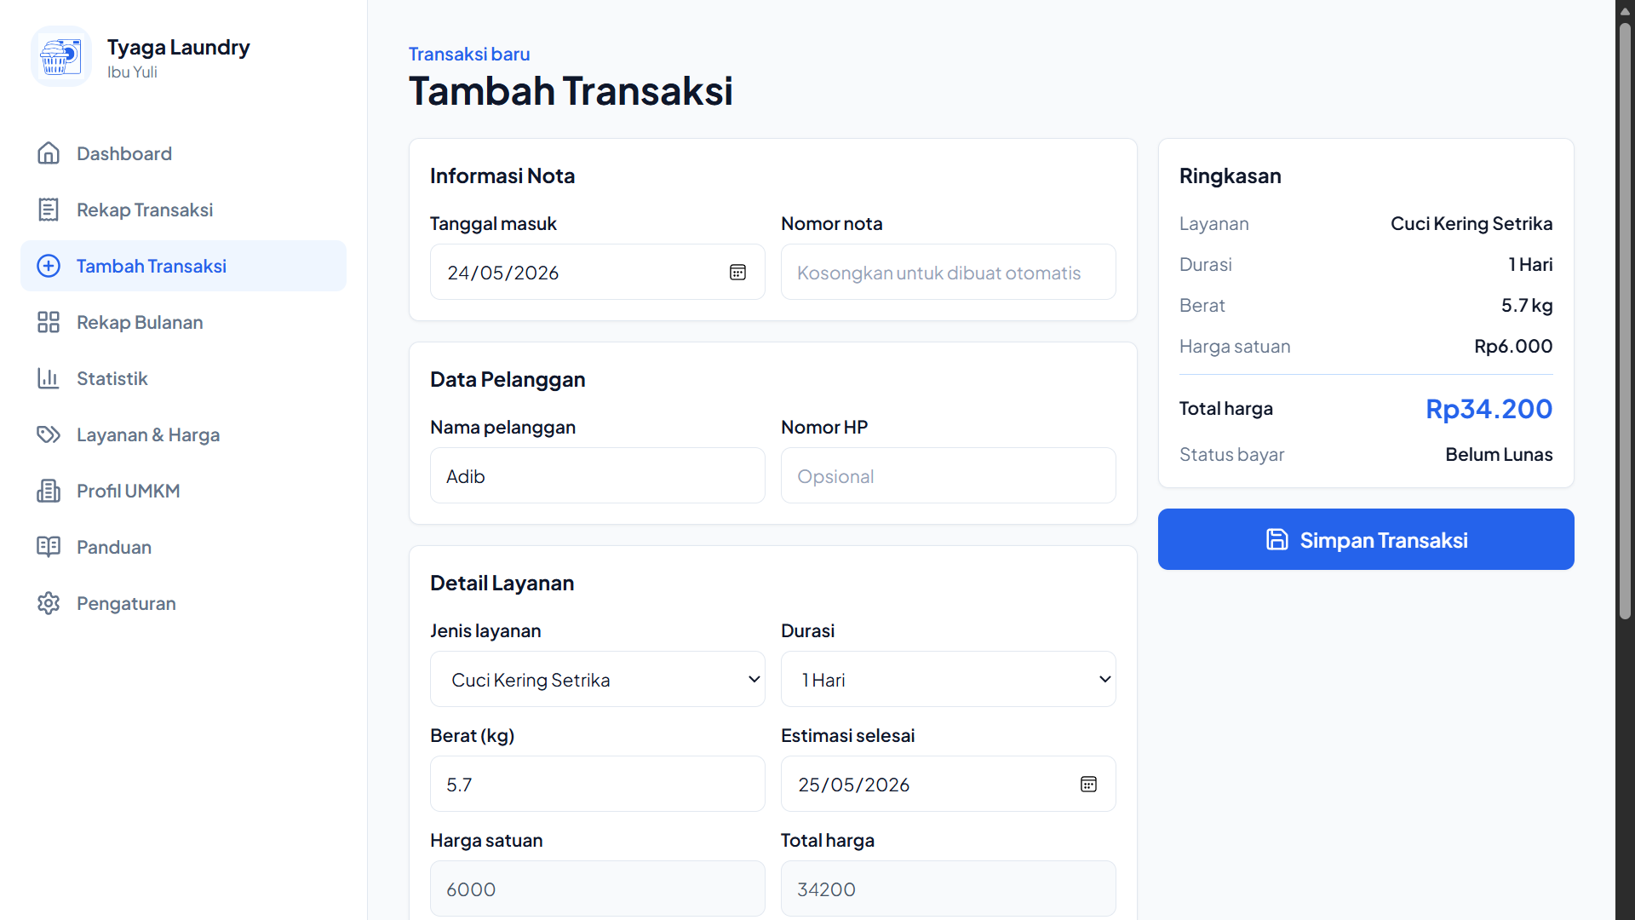Open the Tanggal masuk calendar picker icon
The width and height of the screenshot is (1635, 920).
737,273
